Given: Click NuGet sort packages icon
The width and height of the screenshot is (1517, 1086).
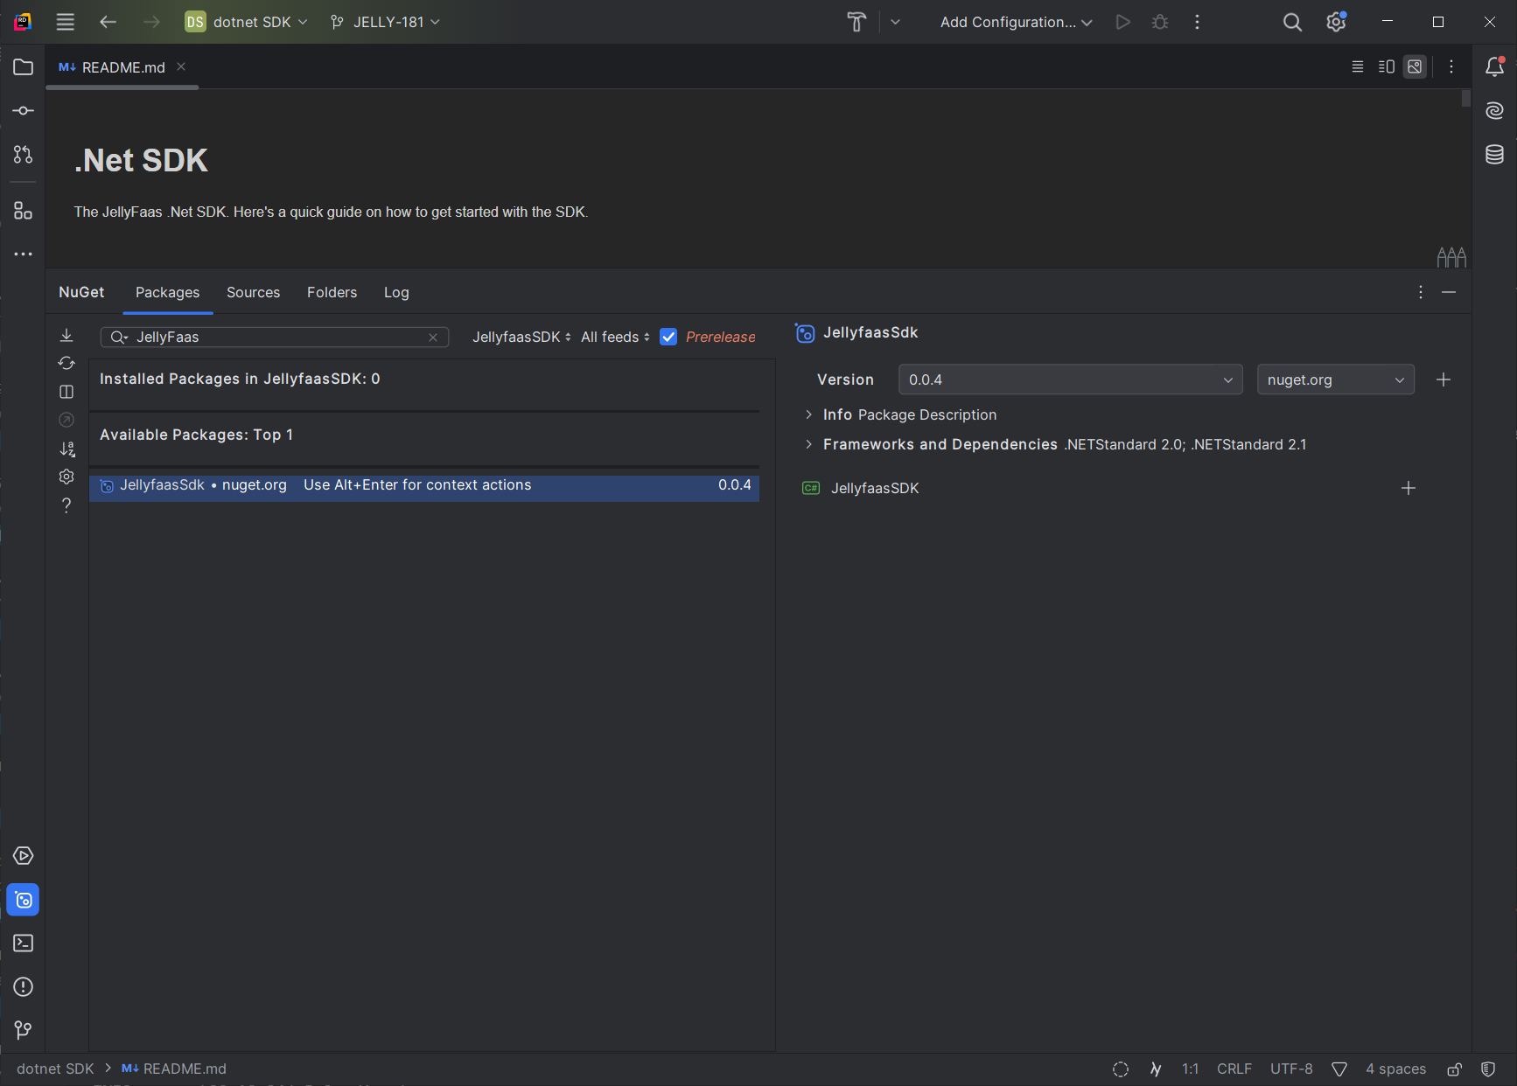Looking at the screenshot, I should point(66,449).
